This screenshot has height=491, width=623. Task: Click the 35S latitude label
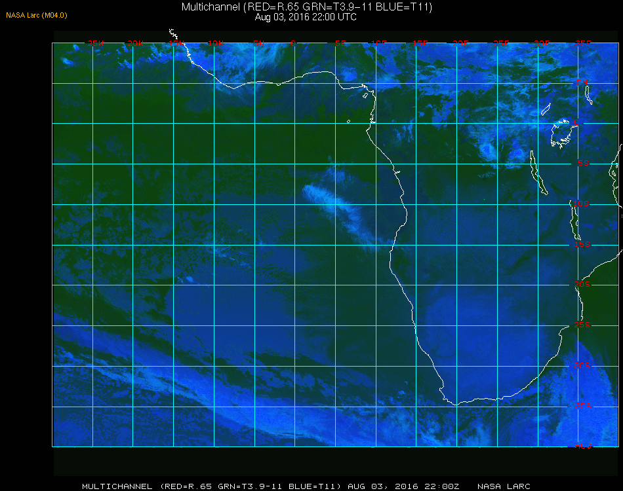[583, 406]
